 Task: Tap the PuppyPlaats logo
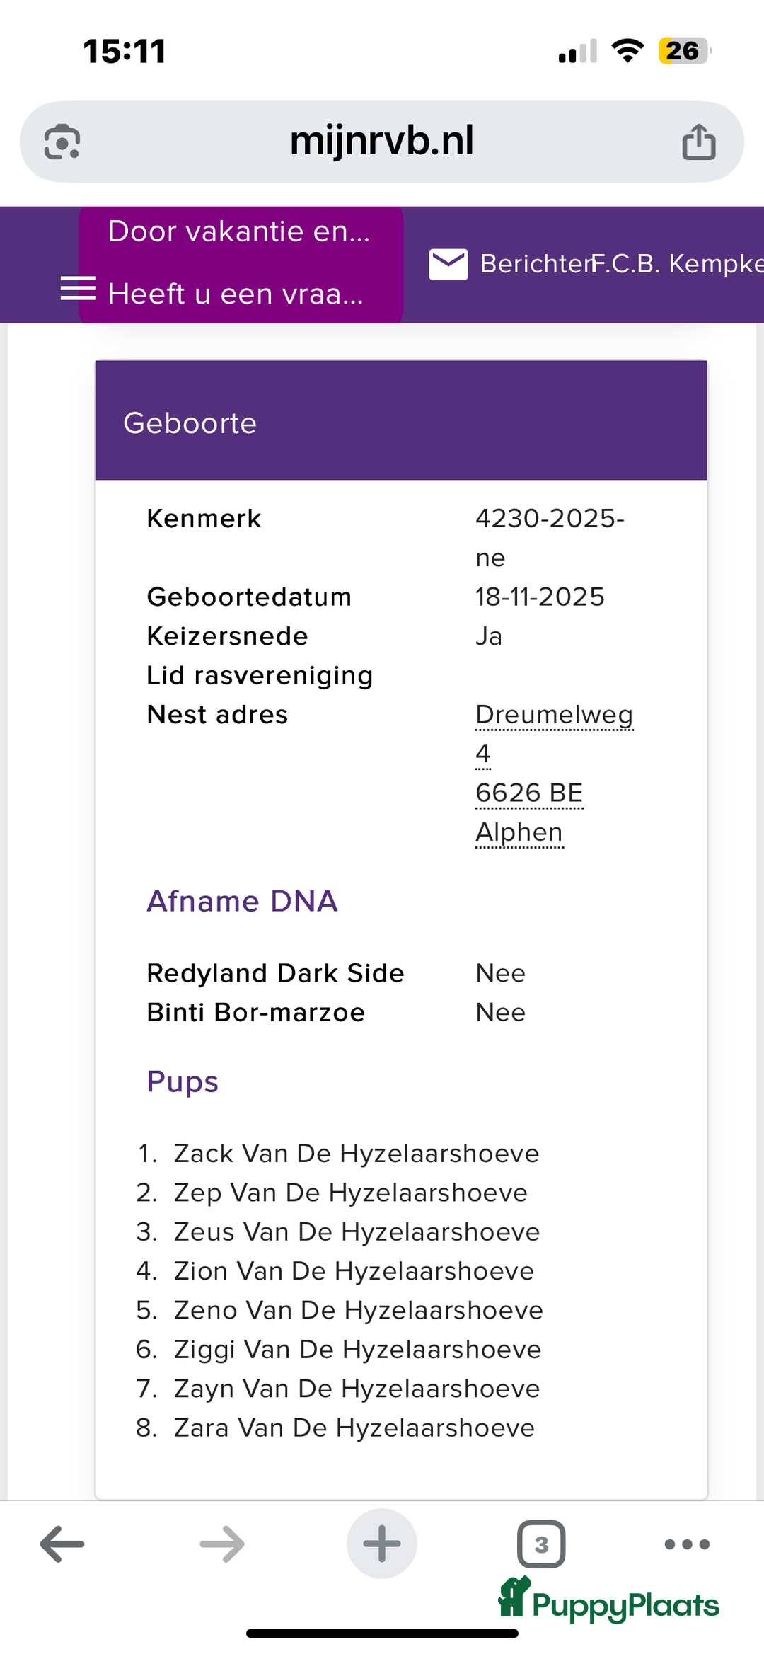coord(610,1601)
